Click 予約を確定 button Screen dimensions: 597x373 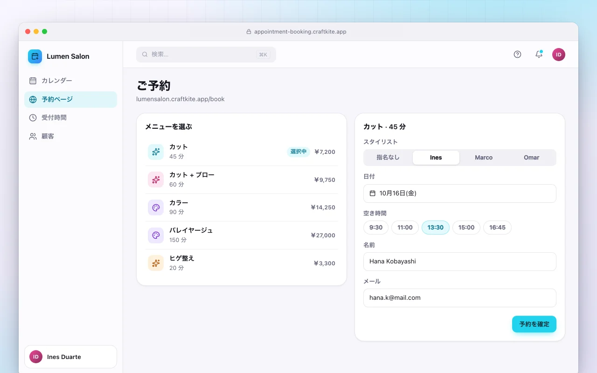tap(534, 324)
